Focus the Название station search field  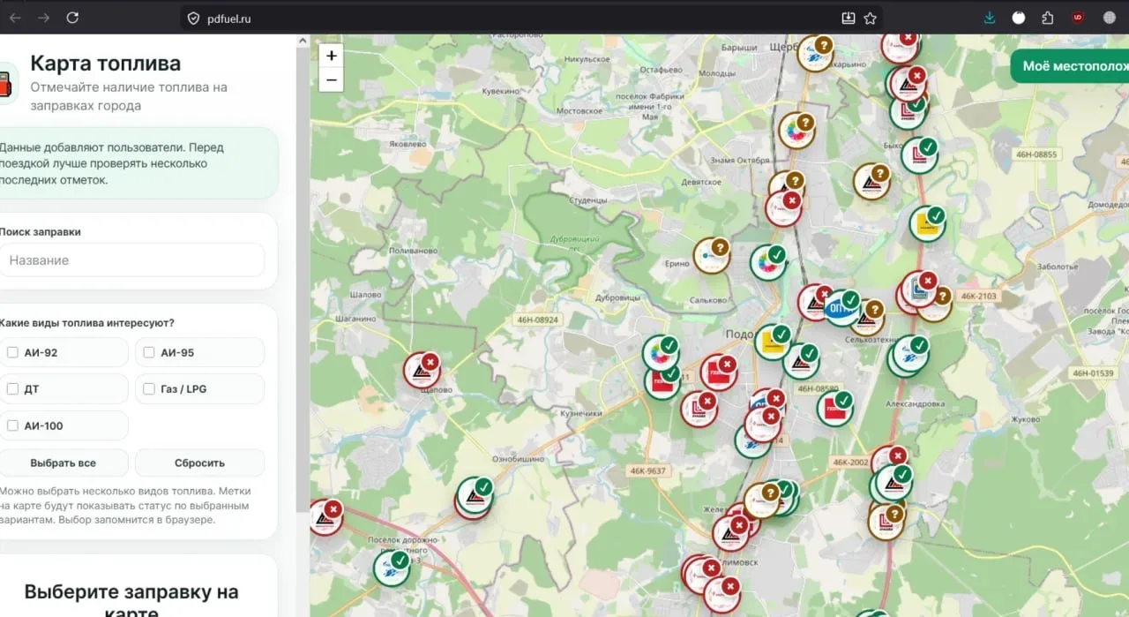coord(131,260)
